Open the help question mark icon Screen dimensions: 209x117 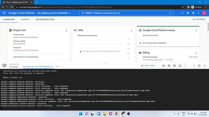pos(188,13)
